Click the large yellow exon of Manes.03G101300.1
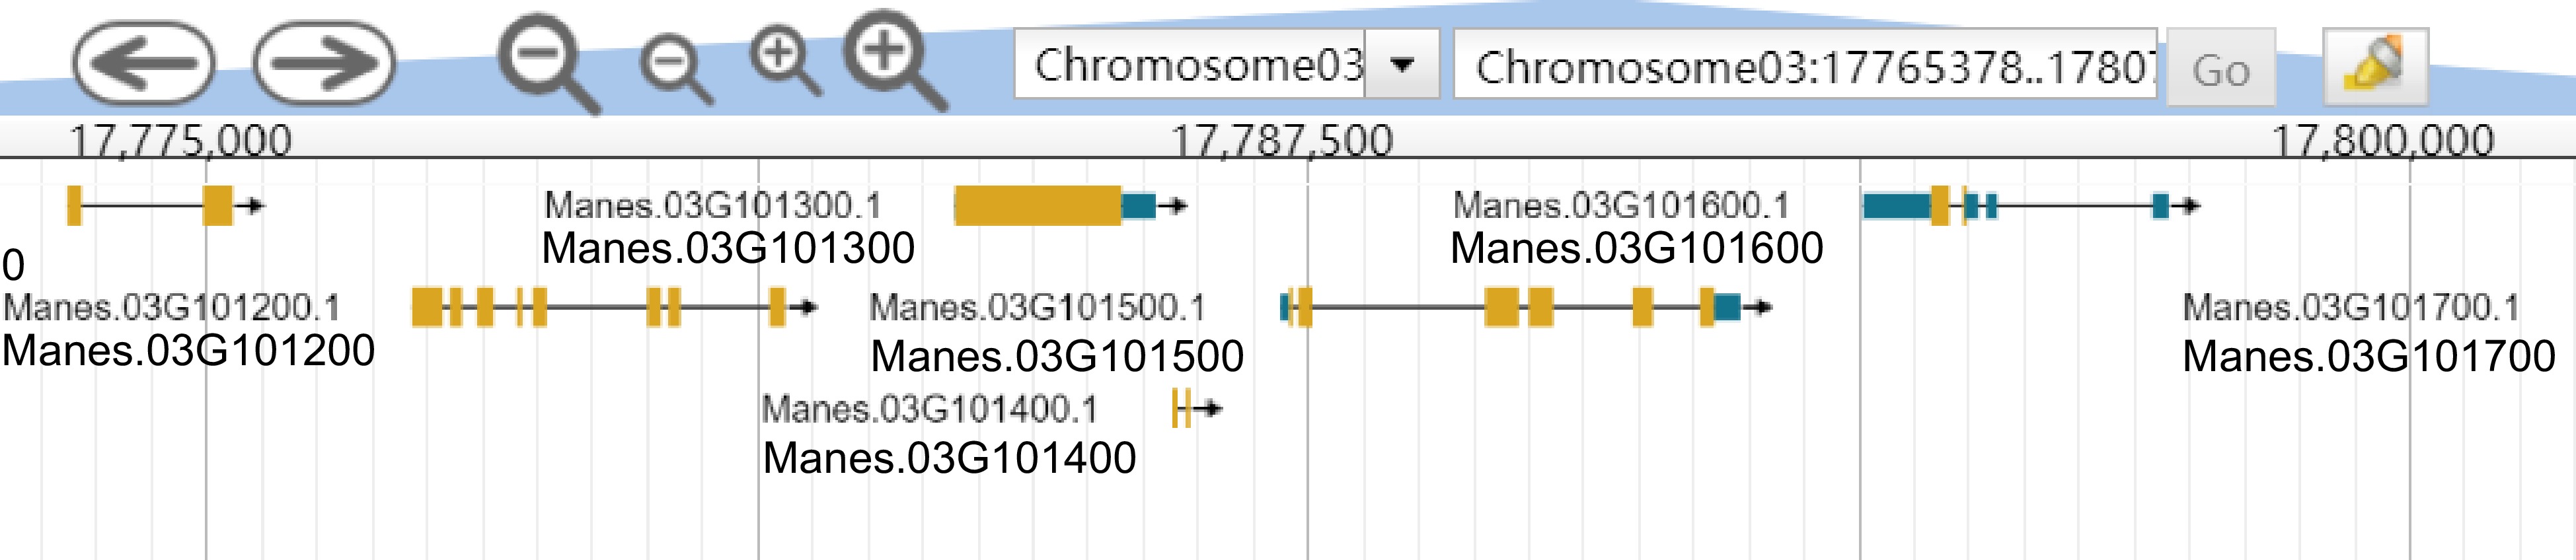Image resolution: width=2576 pixels, height=560 pixels. point(1037,206)
